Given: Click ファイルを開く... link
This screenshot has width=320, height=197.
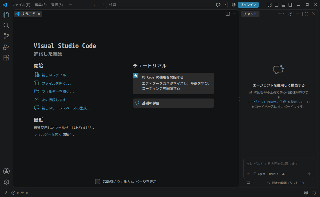Looking at the screenshot, I should click(x=56, y=83).
